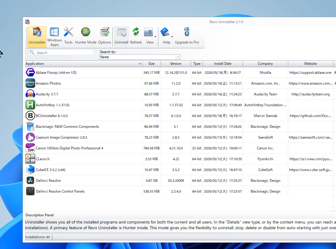336x249 pixels.
Task: Select the DaVinci Resolve entry name
Action: (x=48, y=181)
